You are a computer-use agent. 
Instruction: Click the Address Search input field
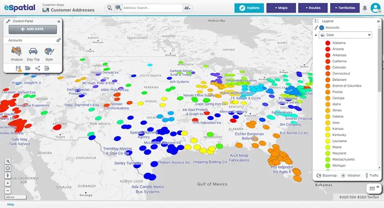click(x=152, y=8)
